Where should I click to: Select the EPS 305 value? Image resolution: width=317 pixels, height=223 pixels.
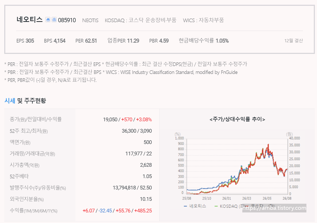point(25,41)
